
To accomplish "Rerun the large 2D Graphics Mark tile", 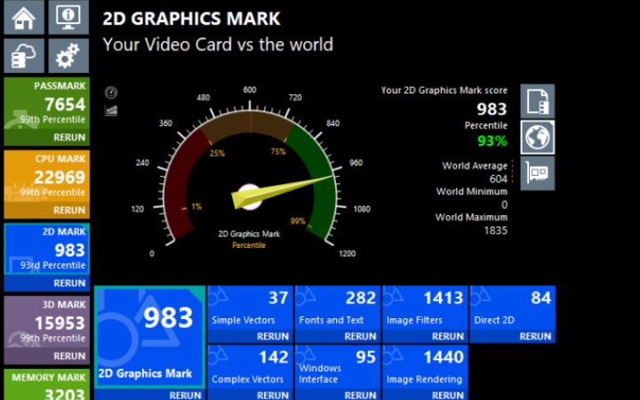I will tap(185, 395).
